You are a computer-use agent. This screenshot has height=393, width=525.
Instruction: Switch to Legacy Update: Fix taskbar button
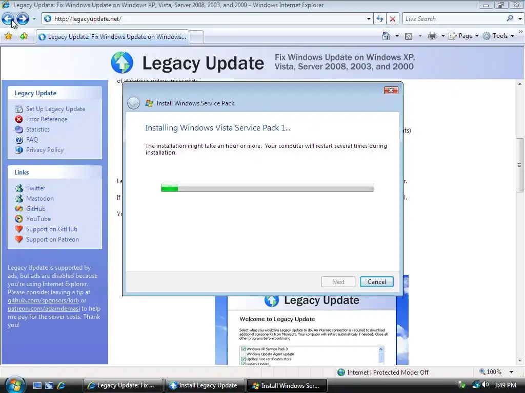pyautogui.click(x=123, y=385)
